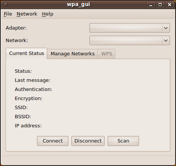Switch to the Manage Networks tab
This screenshot has height=166, width=176.
coord(73,54)
